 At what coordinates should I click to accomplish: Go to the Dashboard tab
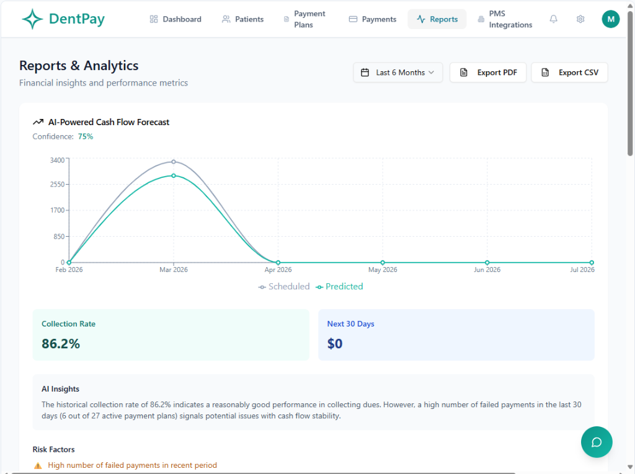click(x=175, y=19)
